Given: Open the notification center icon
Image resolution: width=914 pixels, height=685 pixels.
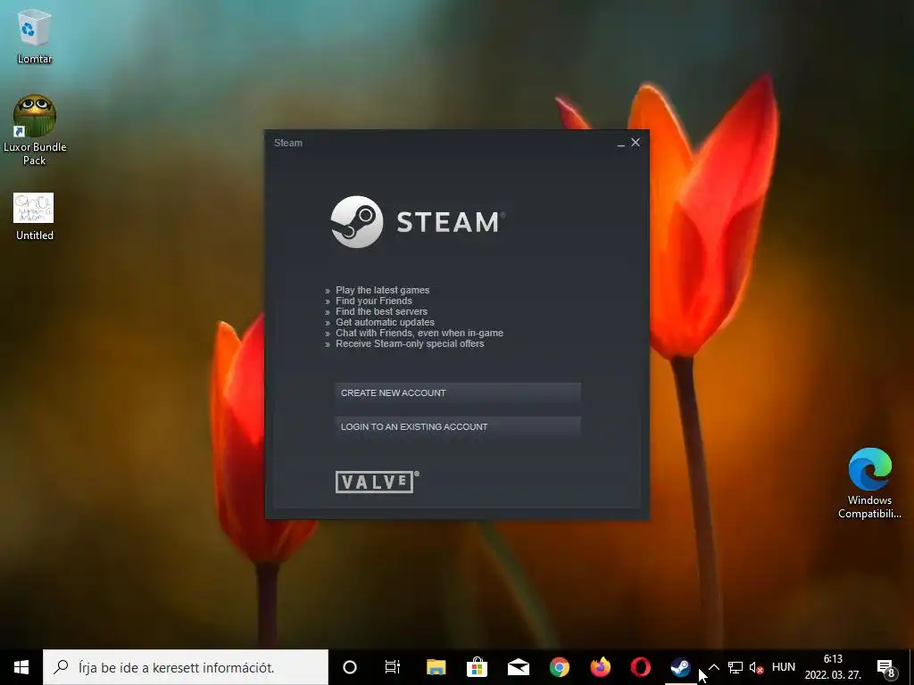Looking at the screenshot, I should pos(885,667).
